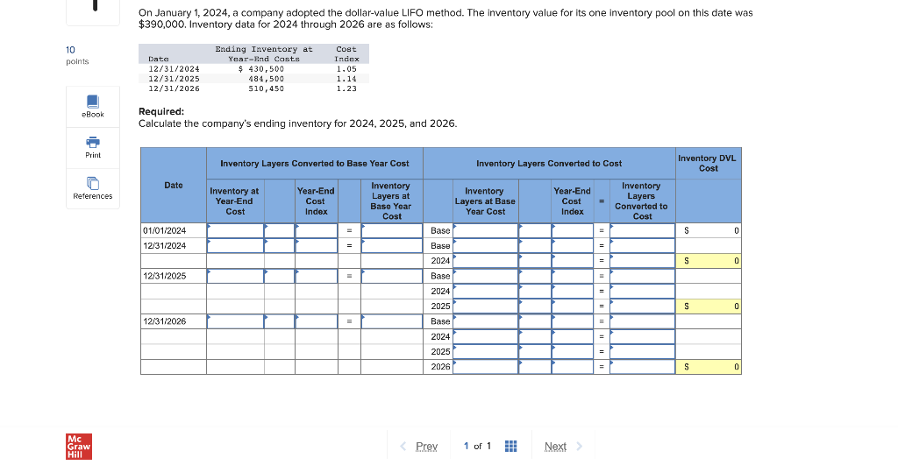Click cost index field in 2025 layer under 12/31/2025

[572, 306]
